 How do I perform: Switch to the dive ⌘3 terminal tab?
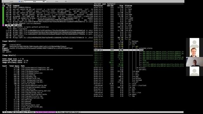(57, 1)
